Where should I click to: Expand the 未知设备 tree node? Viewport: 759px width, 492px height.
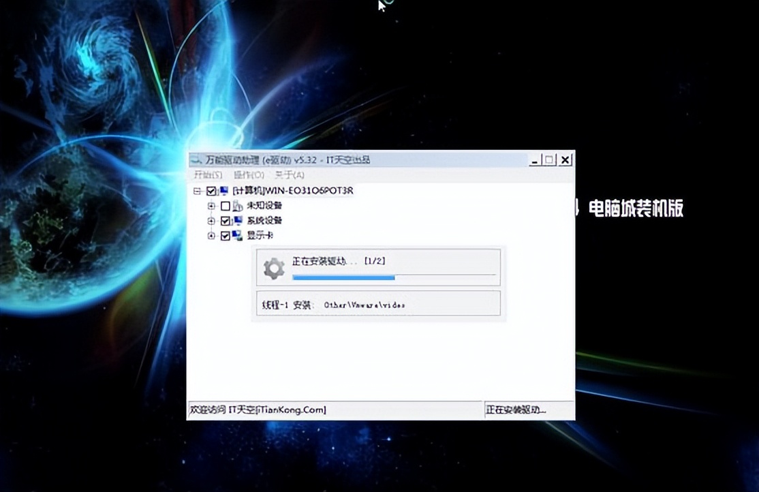[211, 206]
